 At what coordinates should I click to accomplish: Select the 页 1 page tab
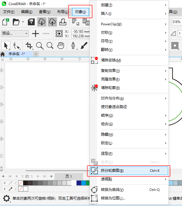69,176
